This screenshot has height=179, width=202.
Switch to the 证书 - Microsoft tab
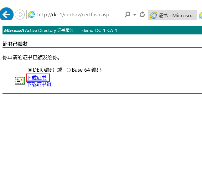[172, 15]
